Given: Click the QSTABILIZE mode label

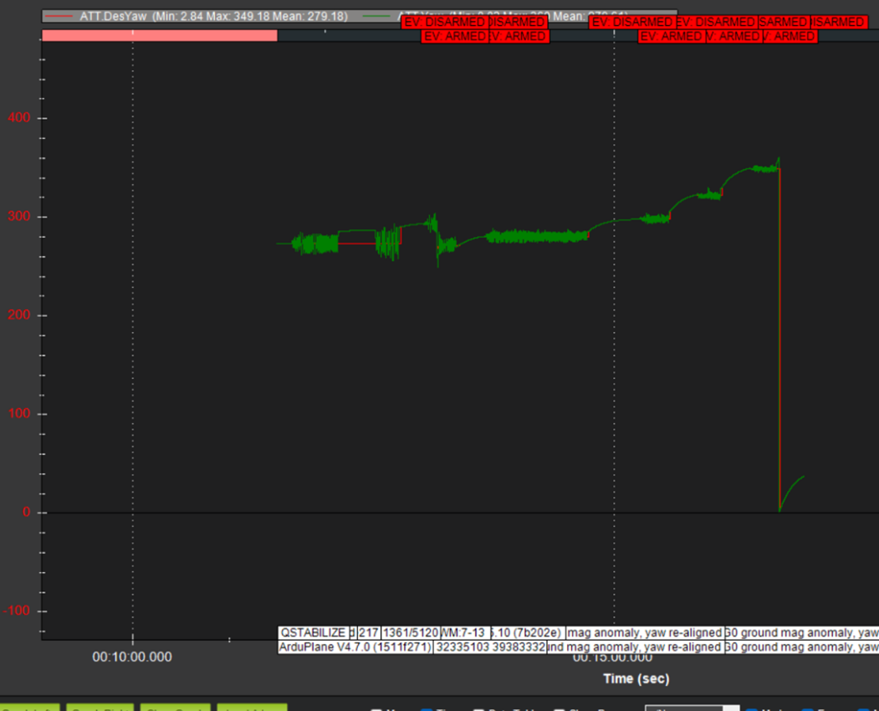Looking at the screenshot, I should 314,633.
